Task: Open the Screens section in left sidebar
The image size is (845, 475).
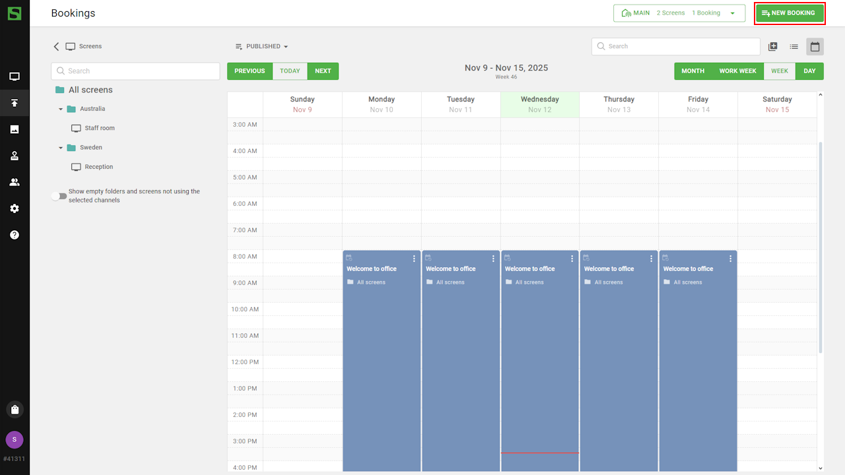Action: tap(15, 77)
